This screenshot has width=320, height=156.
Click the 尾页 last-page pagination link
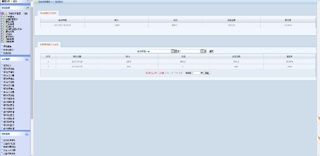(181, 73)
